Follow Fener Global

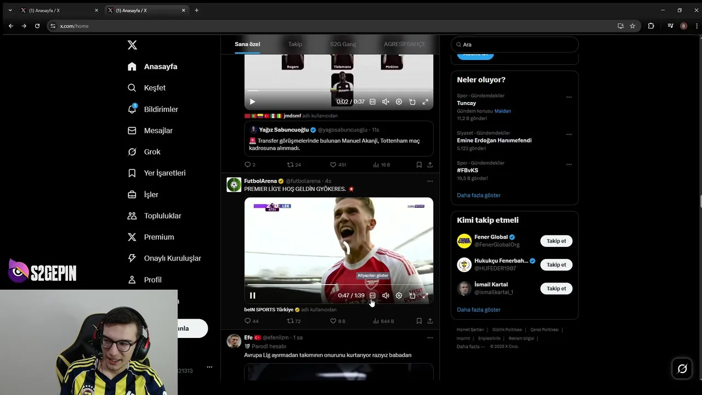click(x=556, y=241)
